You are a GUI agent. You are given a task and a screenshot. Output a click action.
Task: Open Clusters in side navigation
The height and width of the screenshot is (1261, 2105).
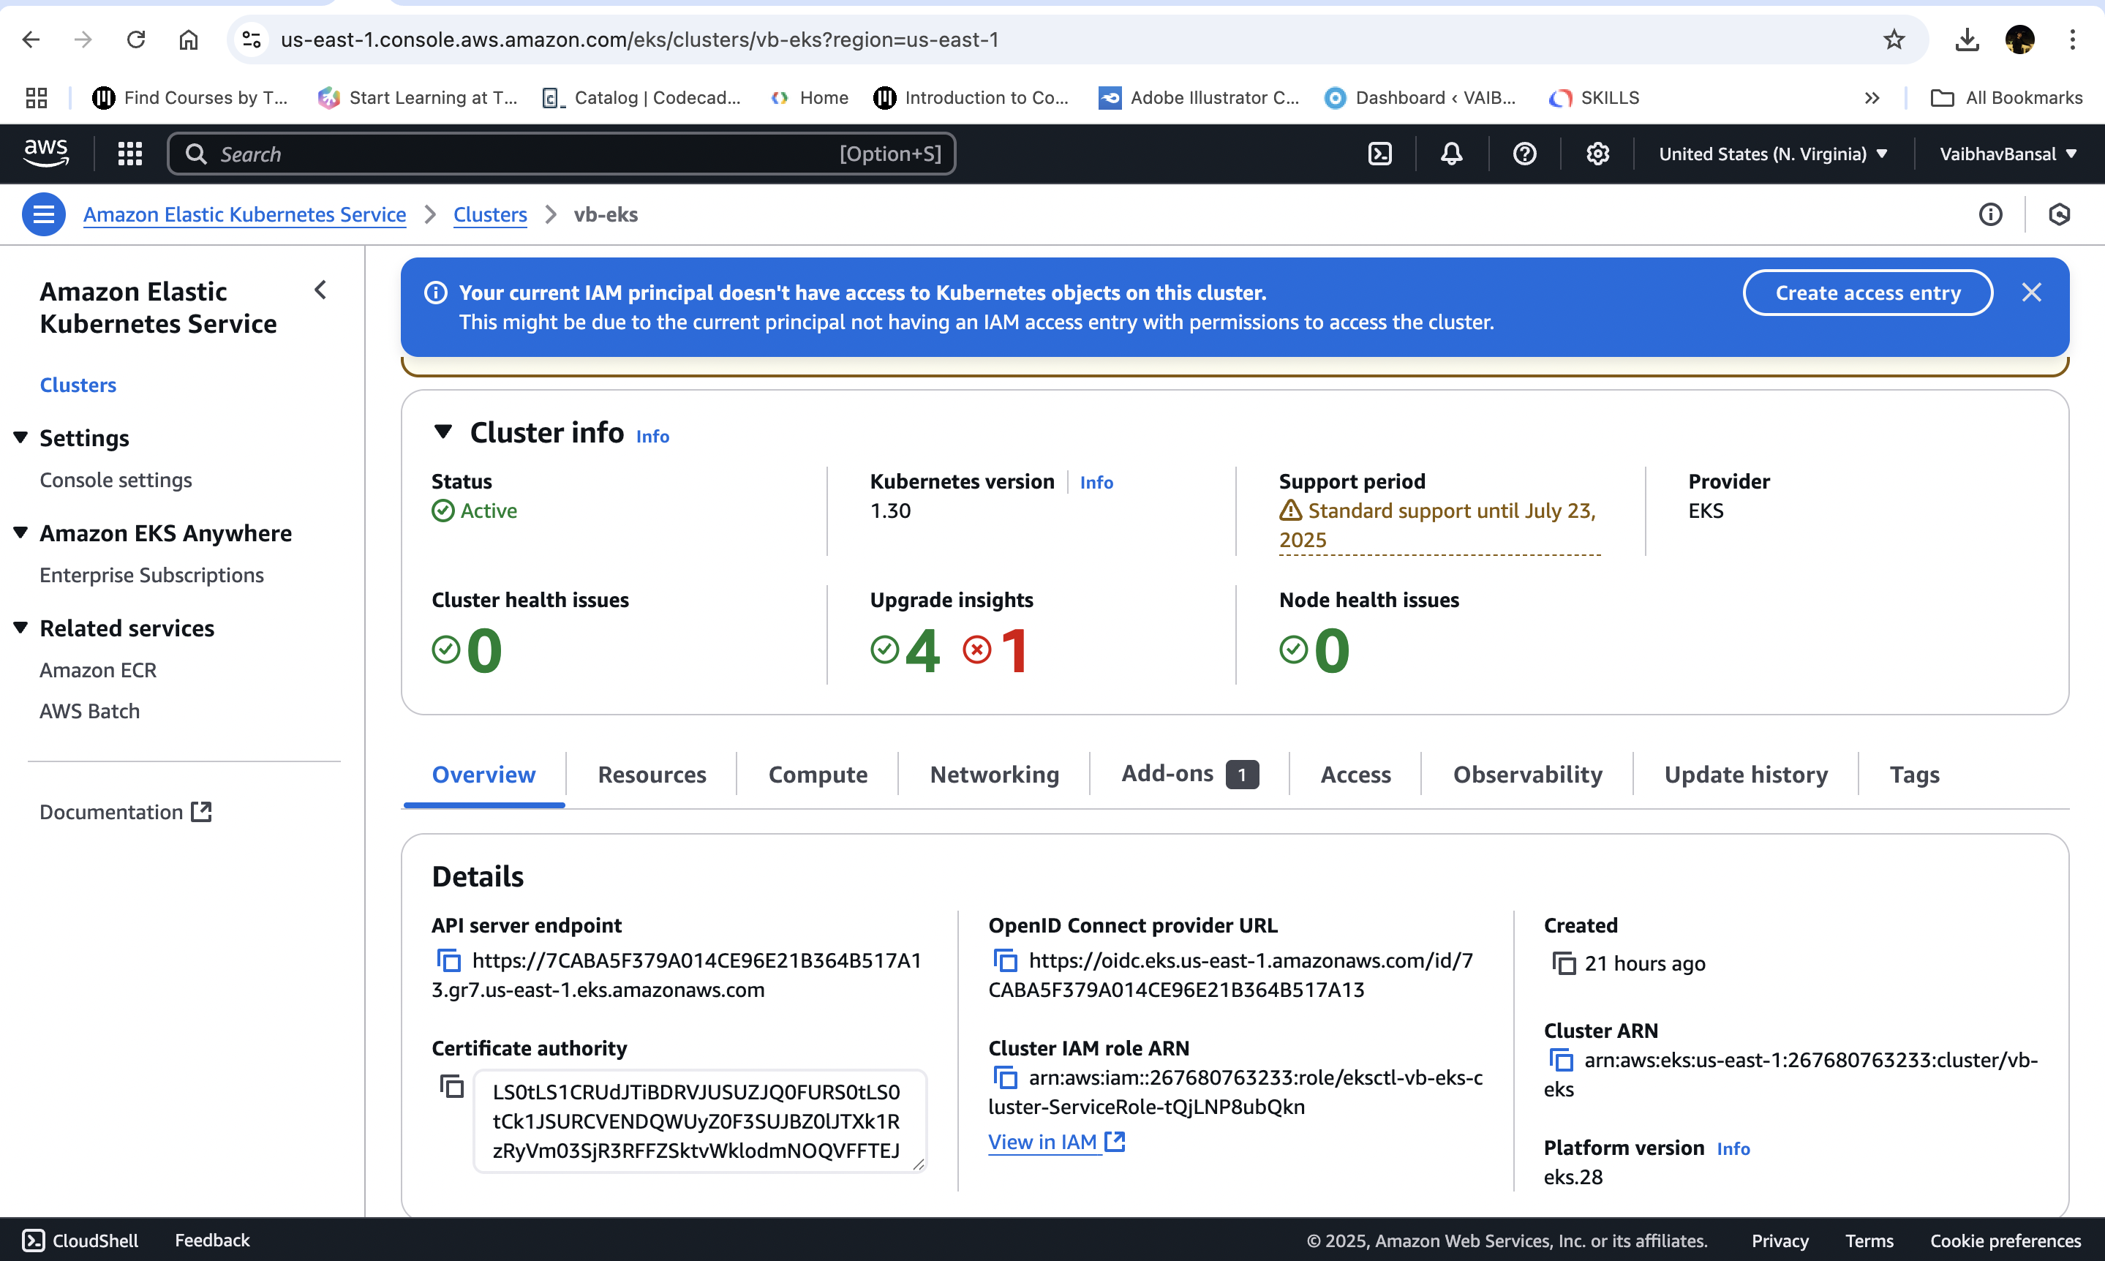point(78,385)
